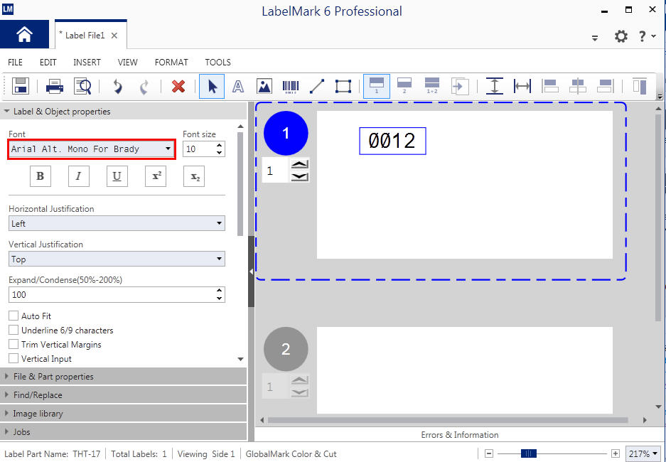The width and height of the screenshot is (666, 462).
Task: Open Print Preview magnifier icon
Action: coord(82,86)
